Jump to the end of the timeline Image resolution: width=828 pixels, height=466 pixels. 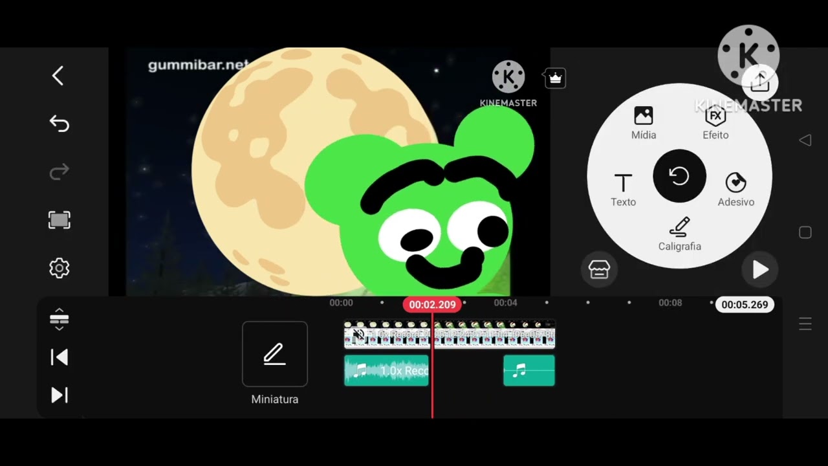tap(59, 395)
